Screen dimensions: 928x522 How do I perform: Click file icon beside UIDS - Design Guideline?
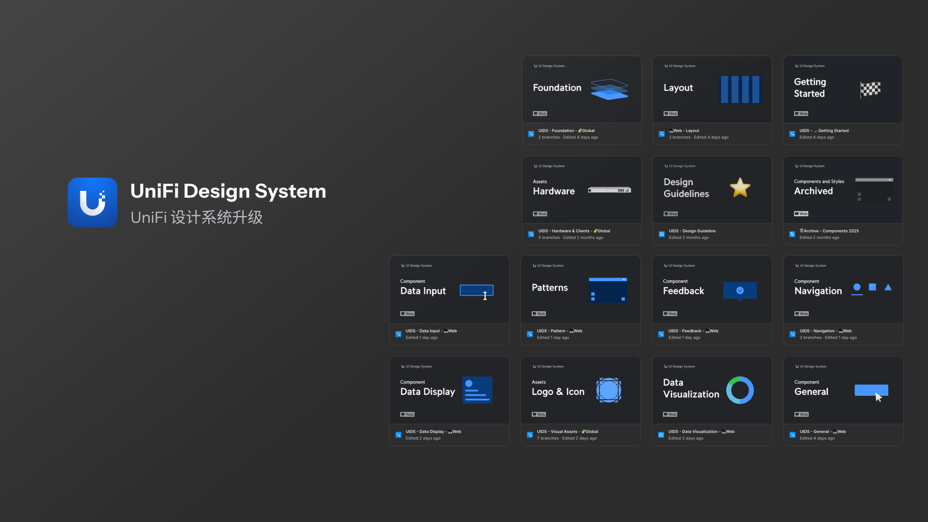(662, 234)
